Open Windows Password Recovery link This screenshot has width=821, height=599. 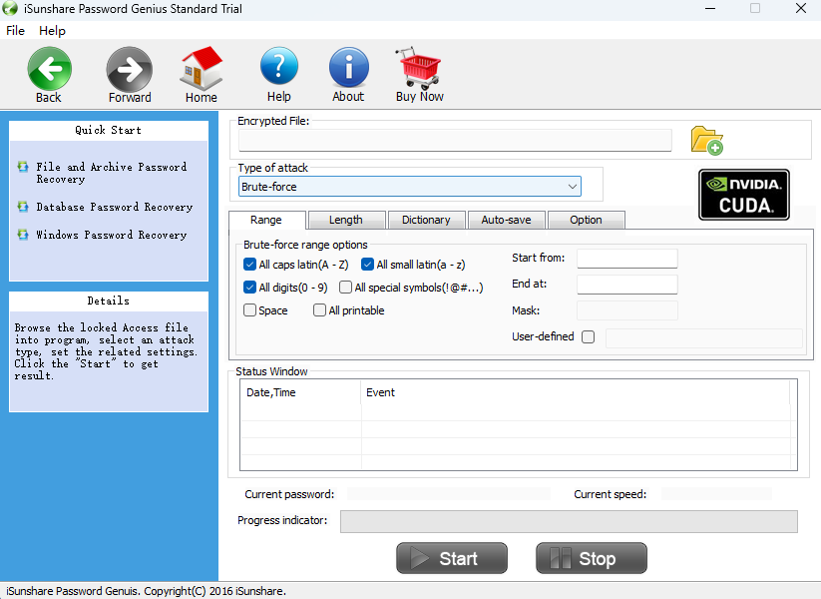pos(111,235)
